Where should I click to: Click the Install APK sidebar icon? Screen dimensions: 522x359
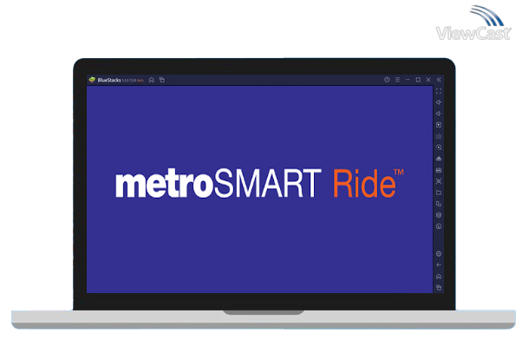[439, 159]
